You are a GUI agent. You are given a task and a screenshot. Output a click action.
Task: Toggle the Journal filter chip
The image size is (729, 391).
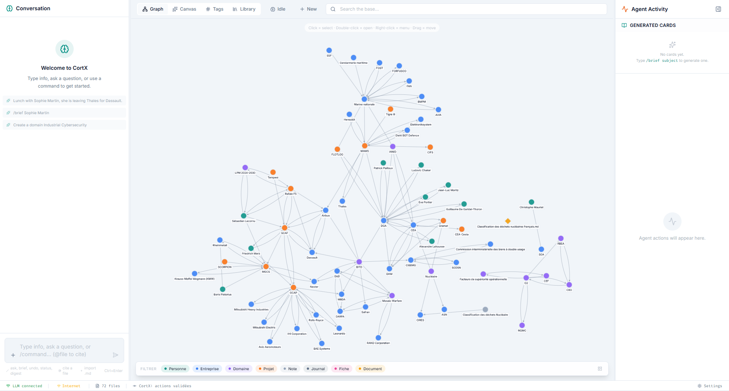pos(316,368)
